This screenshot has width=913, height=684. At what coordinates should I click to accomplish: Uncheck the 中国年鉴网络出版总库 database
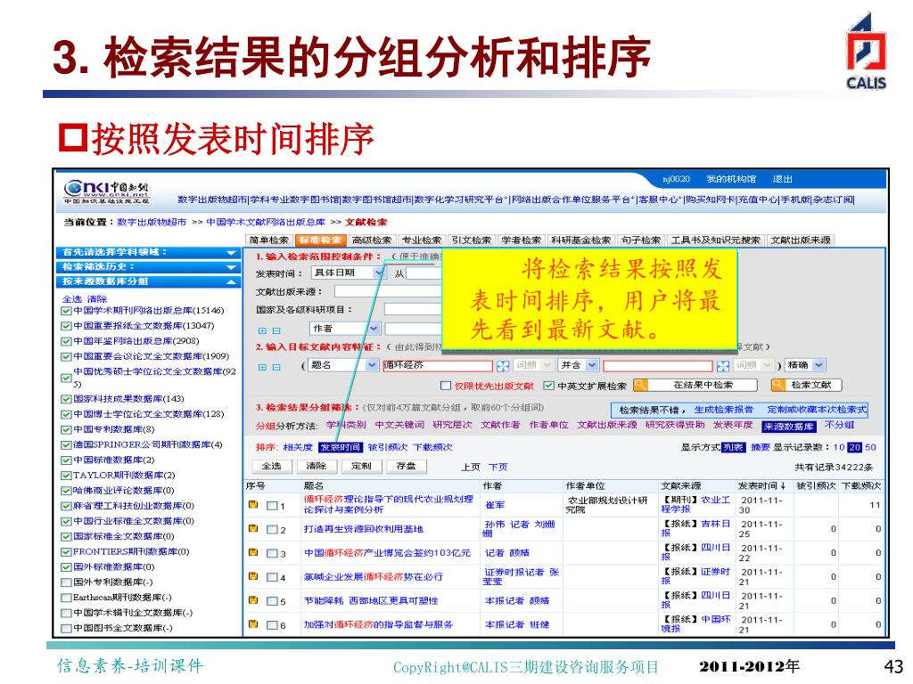click(66, 341)
